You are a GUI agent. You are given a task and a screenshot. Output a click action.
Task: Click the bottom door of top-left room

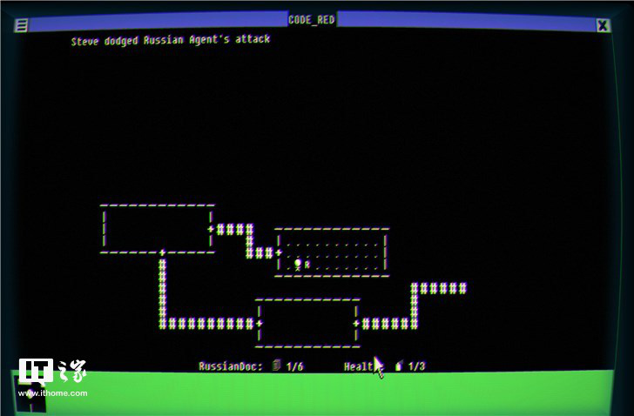(162, 252)
